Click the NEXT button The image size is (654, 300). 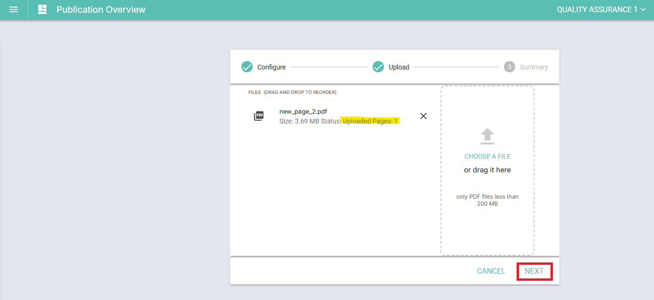click(x=534, y=271)
